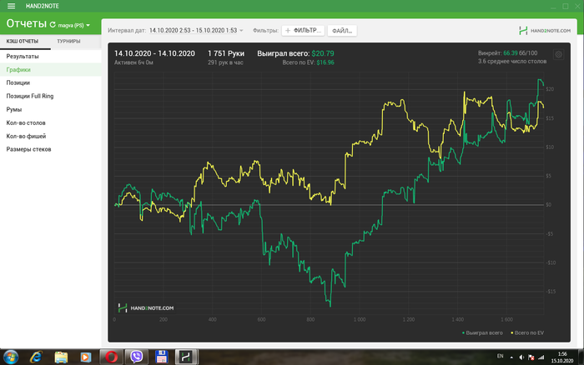Launch Internet Explorer from taskbar

tap(36, 357)
